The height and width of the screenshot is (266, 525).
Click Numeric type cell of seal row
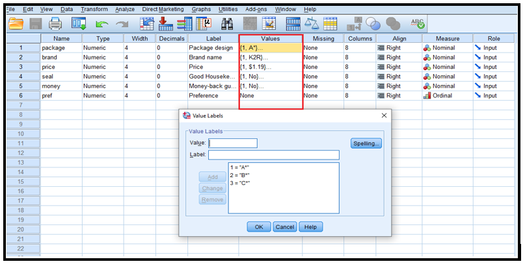click(x=103, y=77)
